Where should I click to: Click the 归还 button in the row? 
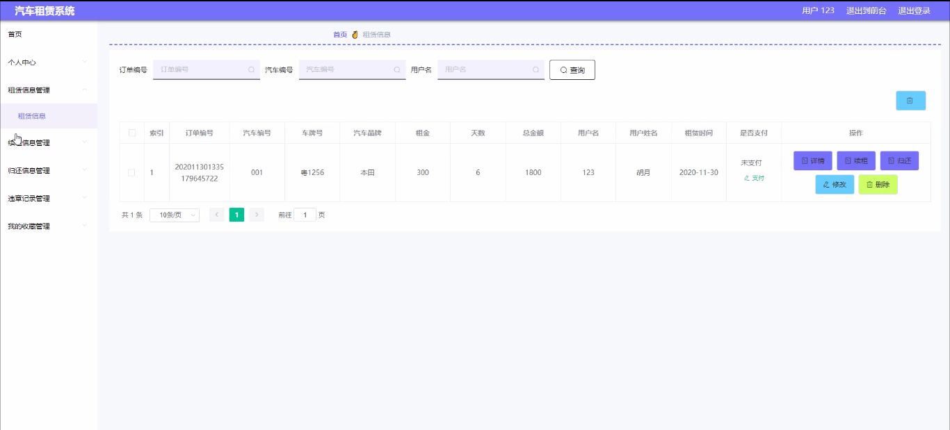click(899, 160)
